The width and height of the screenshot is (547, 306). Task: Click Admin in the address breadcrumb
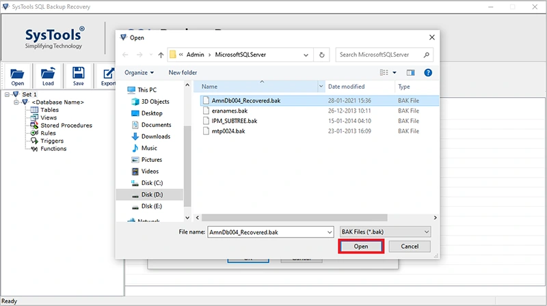(x=195, y=55)
